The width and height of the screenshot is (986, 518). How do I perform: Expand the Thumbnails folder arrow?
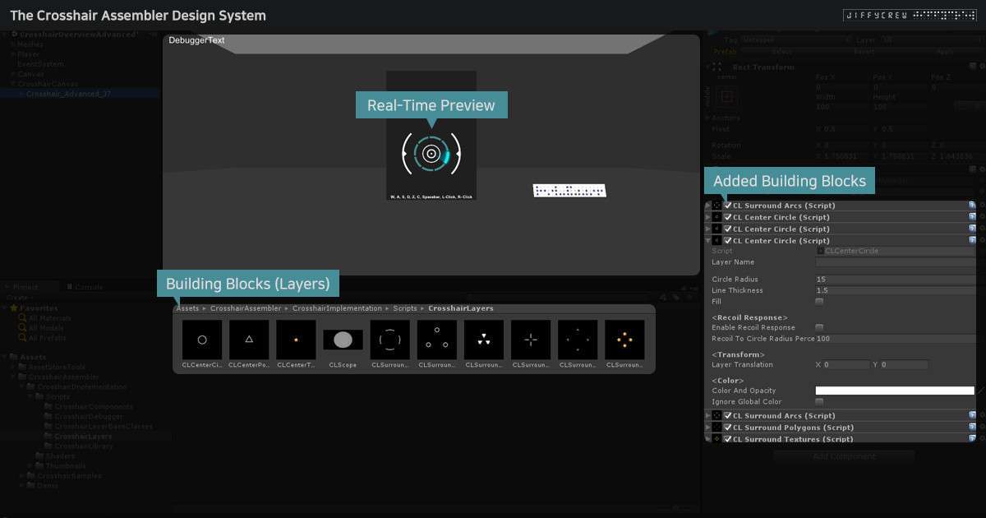click(x=30, y=466)
